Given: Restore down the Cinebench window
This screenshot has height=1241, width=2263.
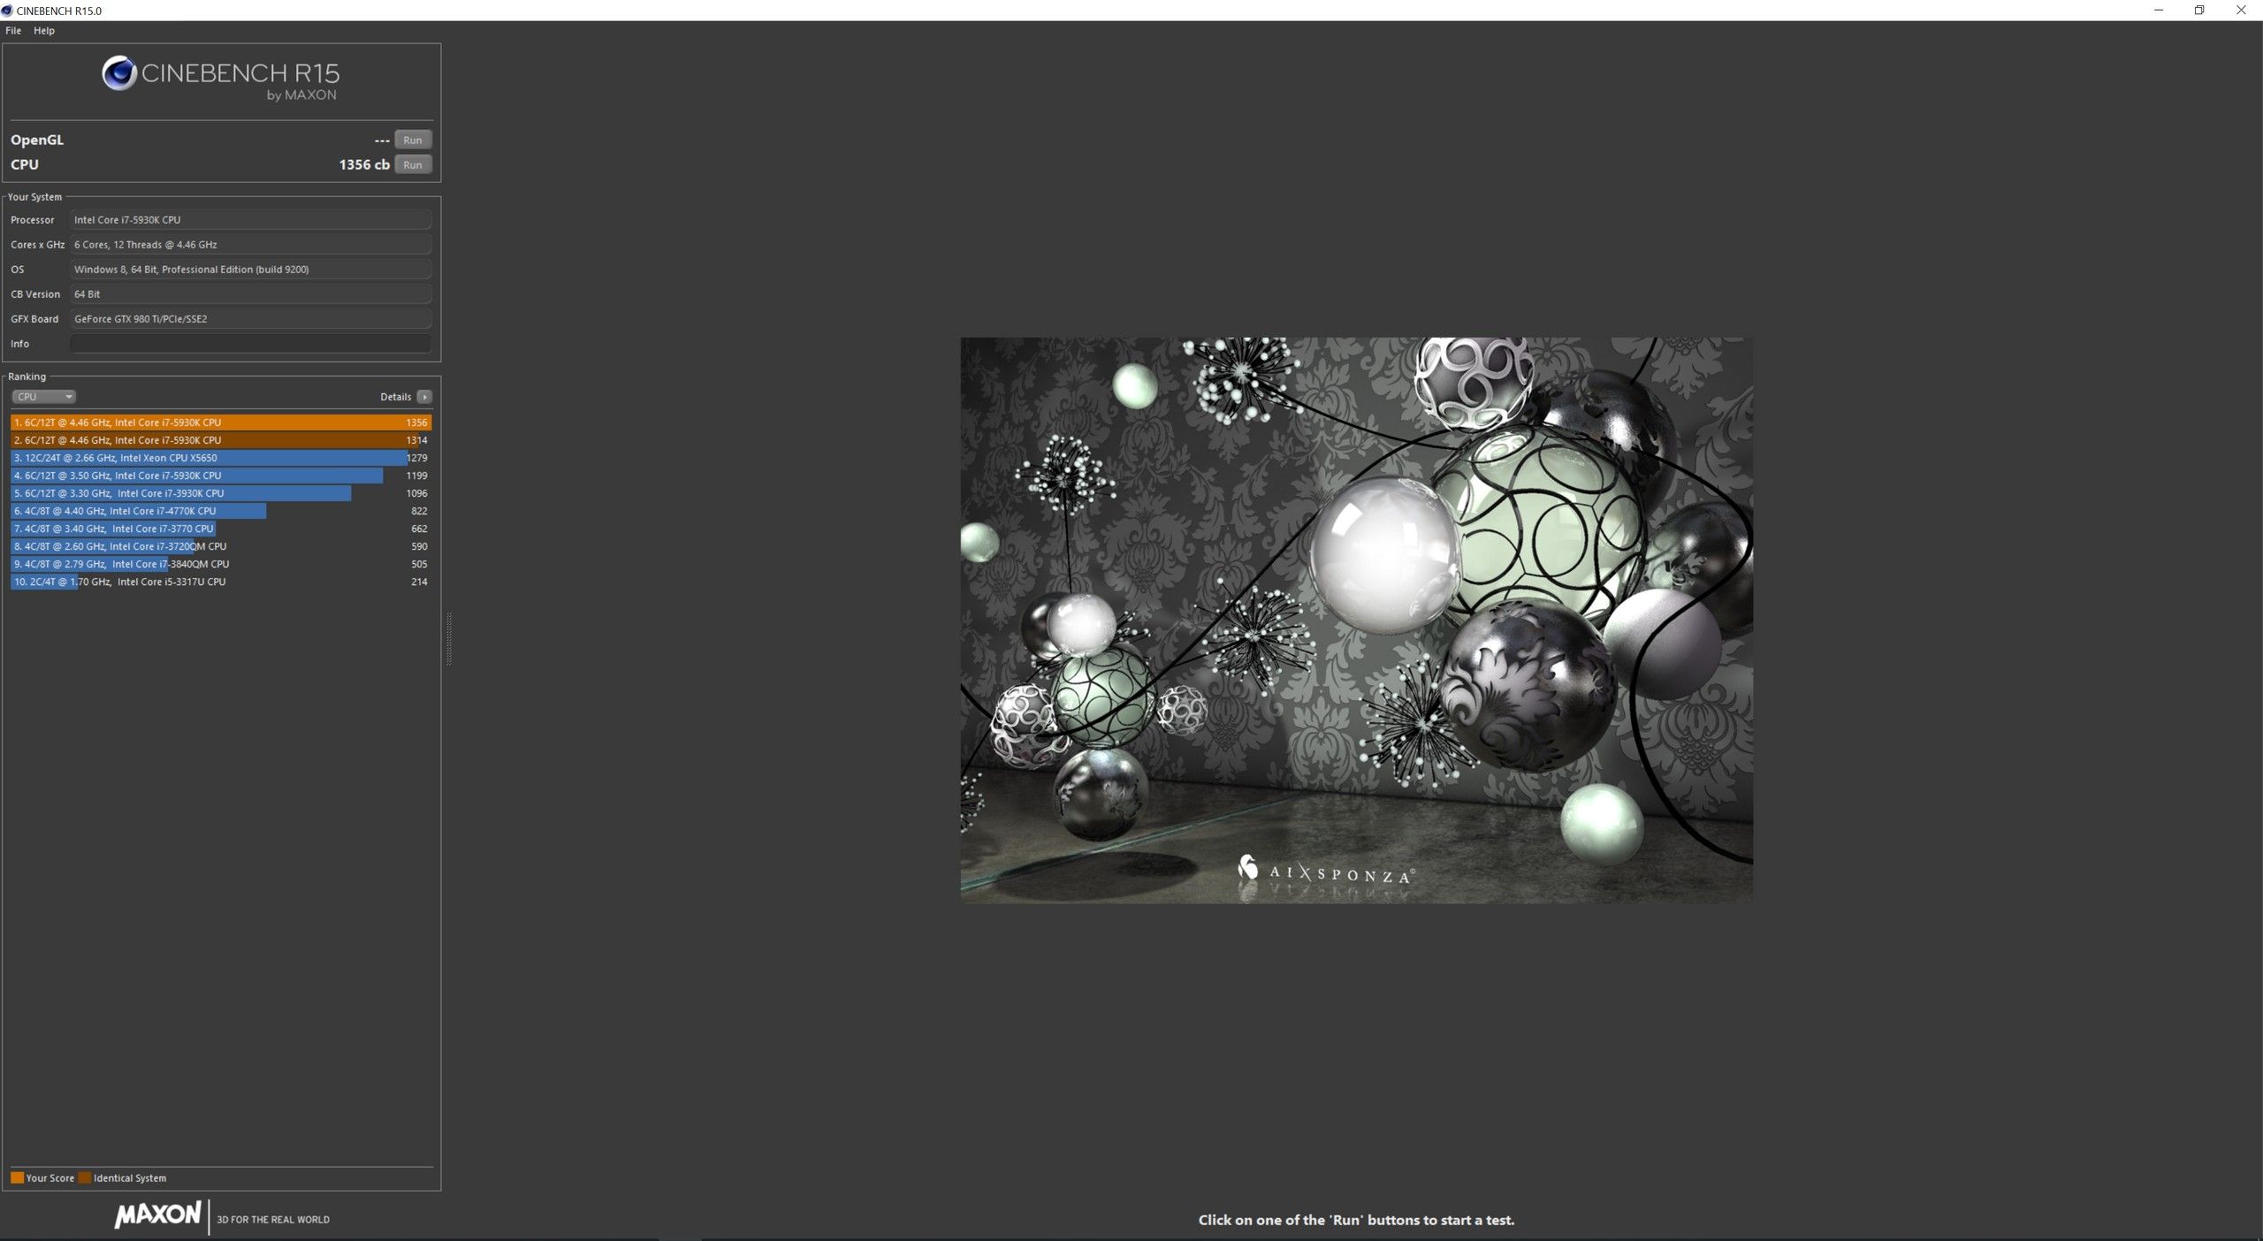Looking at the screenshot, I should [2199, 11].
